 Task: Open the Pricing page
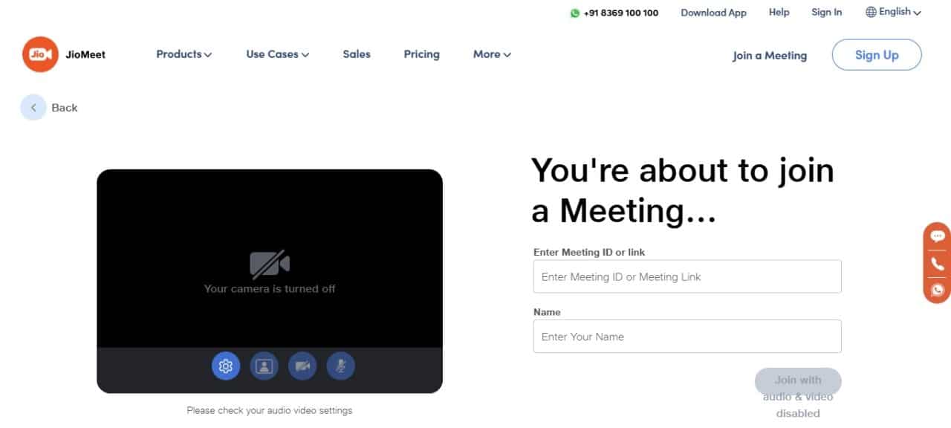[421, 54]
